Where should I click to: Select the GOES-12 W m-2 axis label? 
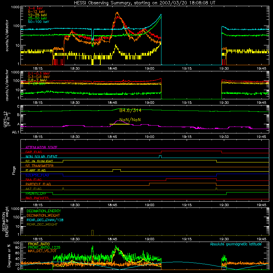[x=7, y=119]
